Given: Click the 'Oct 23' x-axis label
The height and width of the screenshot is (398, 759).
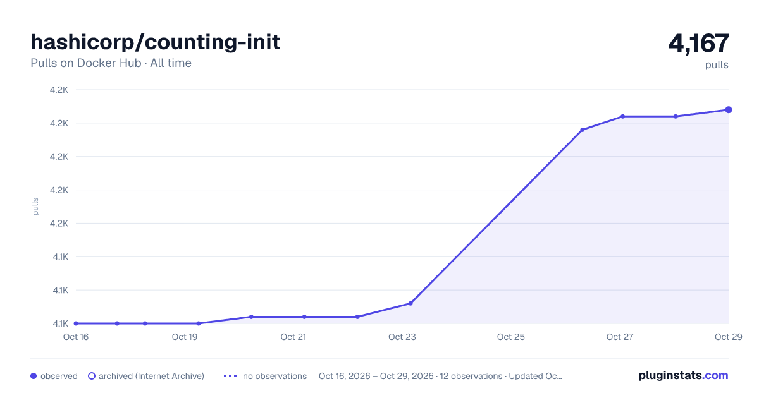Looking at the screenshot, I should click(x=402, y=337).
